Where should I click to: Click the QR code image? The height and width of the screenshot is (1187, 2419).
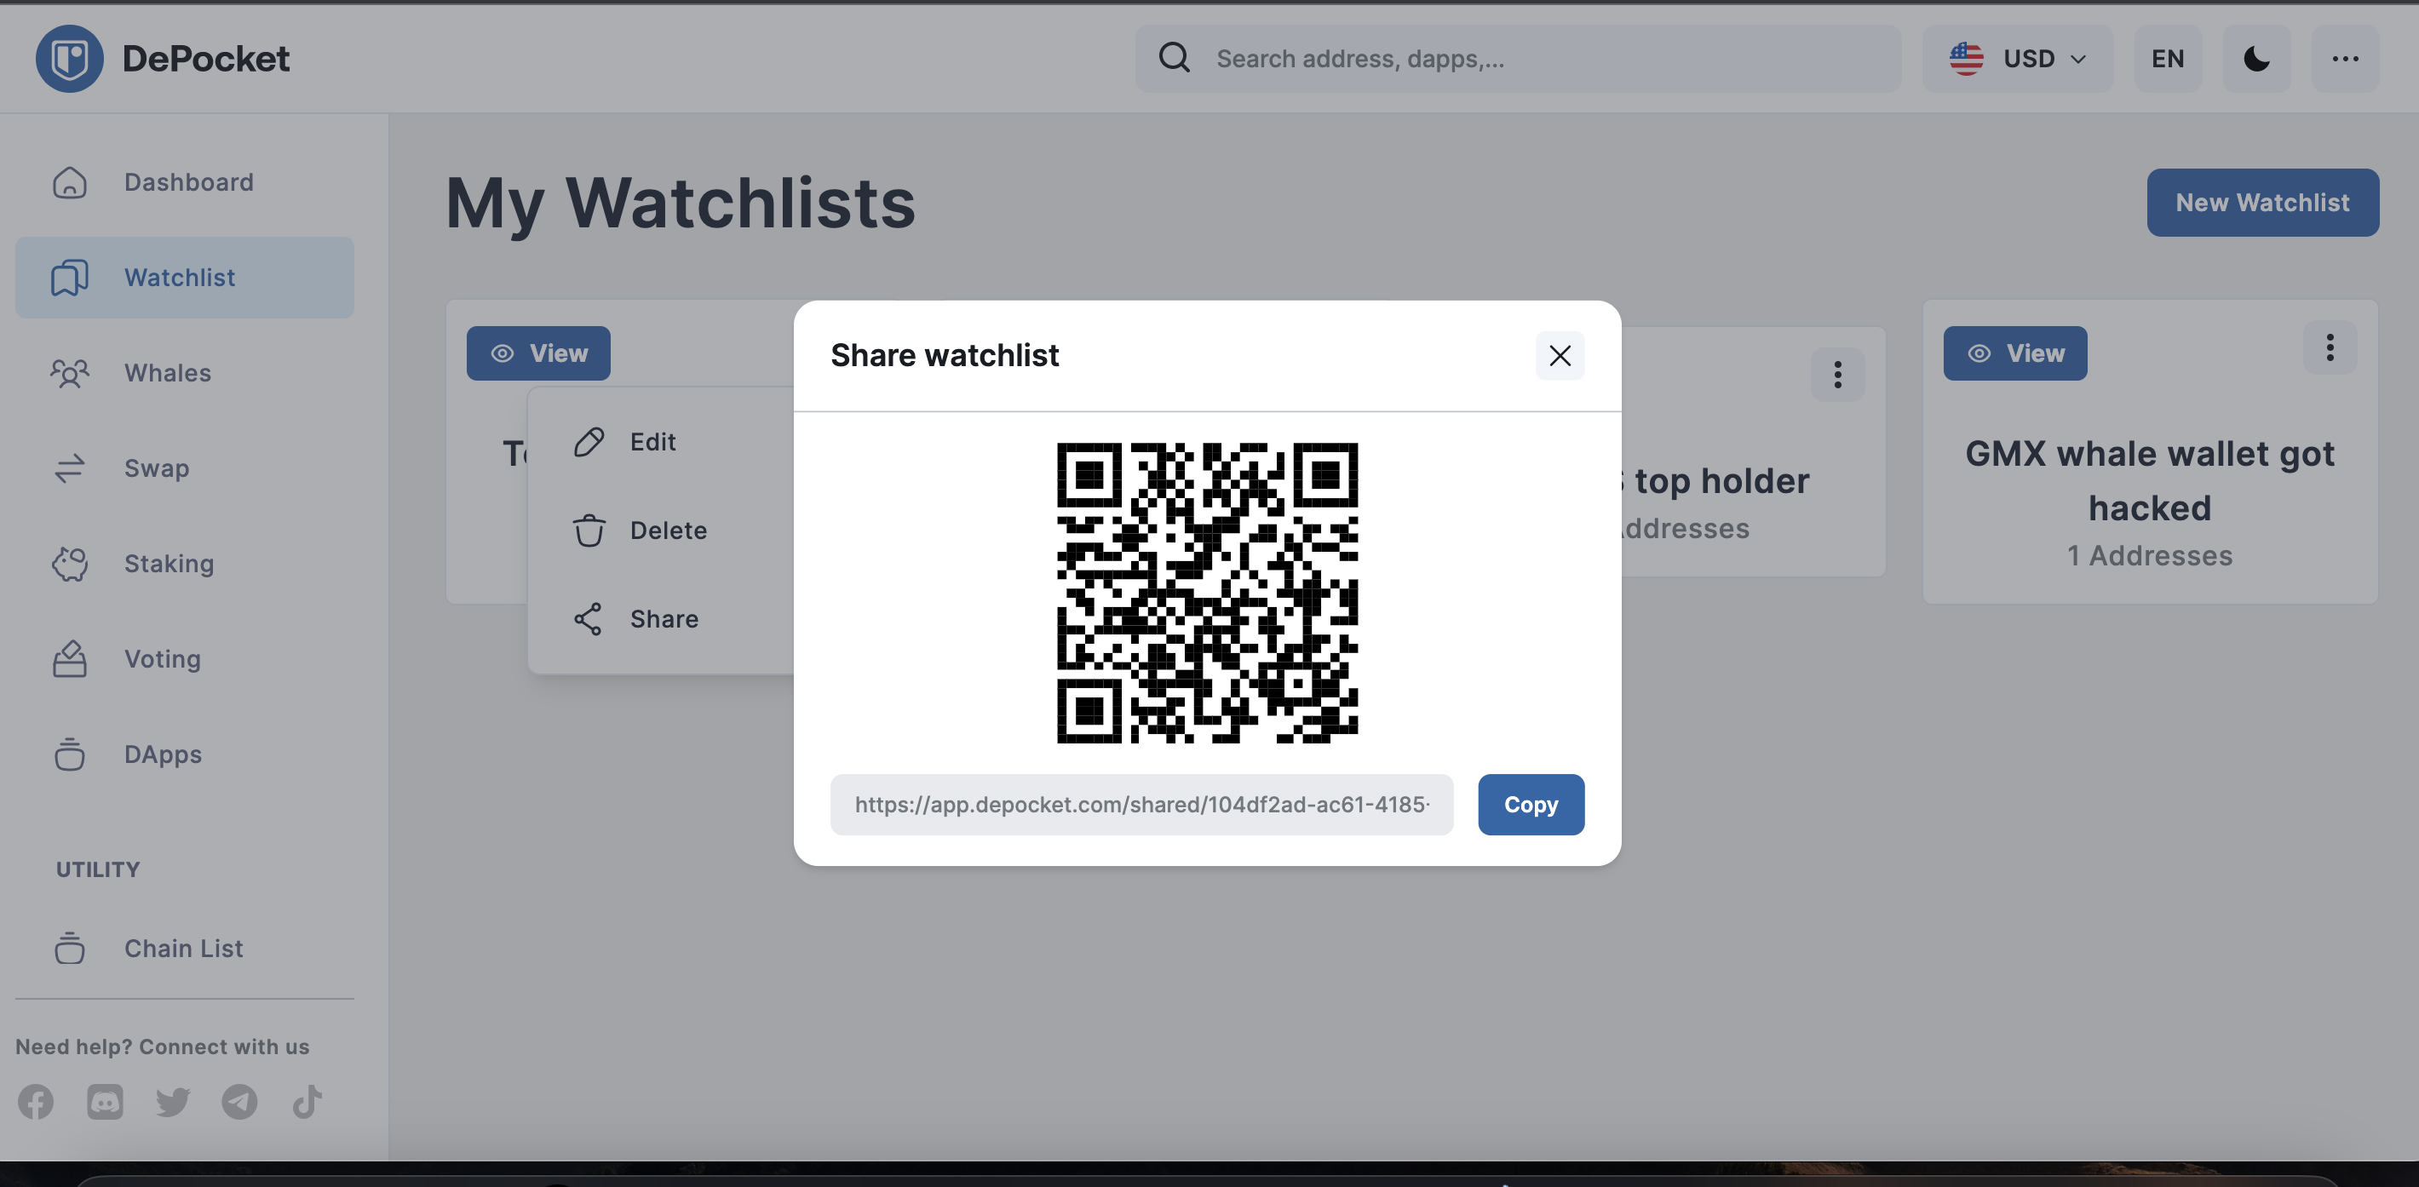1207,593
